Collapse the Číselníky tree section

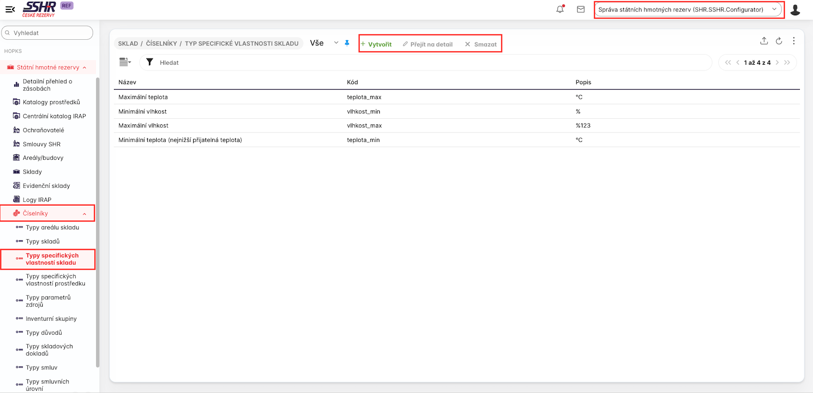pos(84,214)
